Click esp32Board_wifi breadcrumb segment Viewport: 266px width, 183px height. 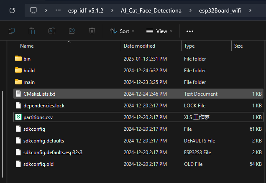[220, 11]
